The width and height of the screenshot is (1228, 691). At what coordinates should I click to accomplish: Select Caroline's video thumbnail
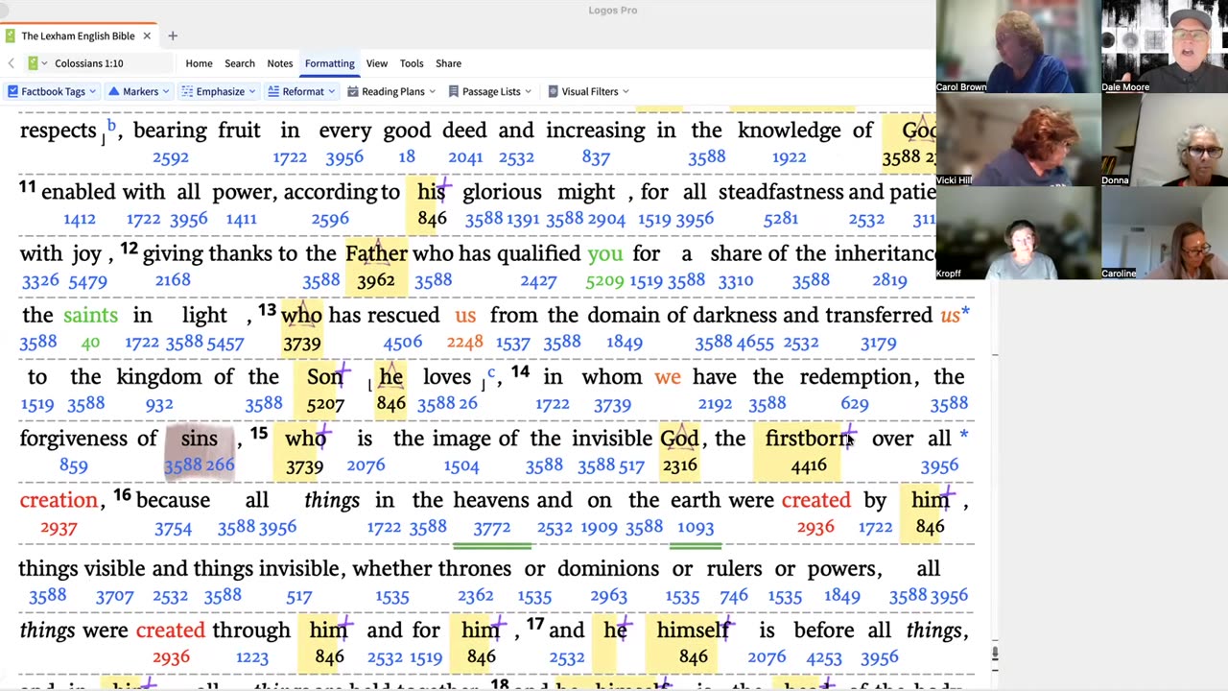1165,233
